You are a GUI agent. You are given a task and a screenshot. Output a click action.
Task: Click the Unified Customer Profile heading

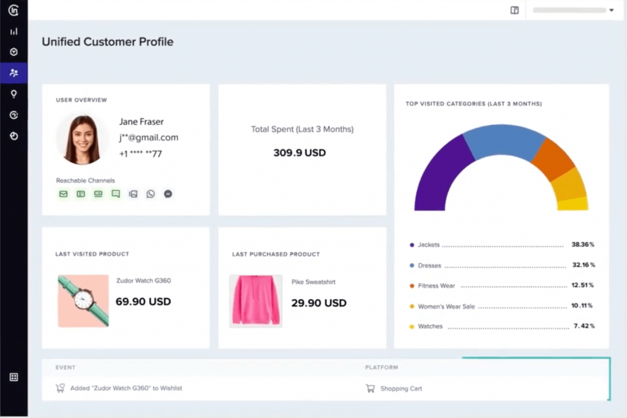108,42
